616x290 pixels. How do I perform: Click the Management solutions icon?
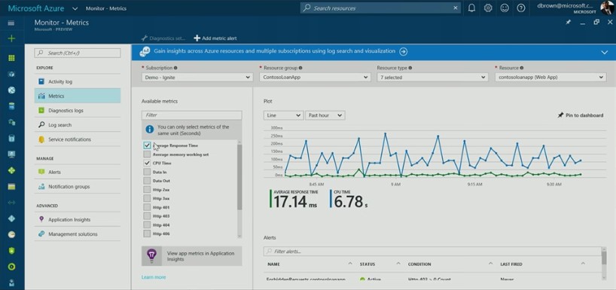pyautogui.click(x=41, y=234)
